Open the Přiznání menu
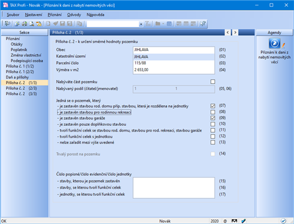This screenshot has width=294, height=224. (55, 15)
